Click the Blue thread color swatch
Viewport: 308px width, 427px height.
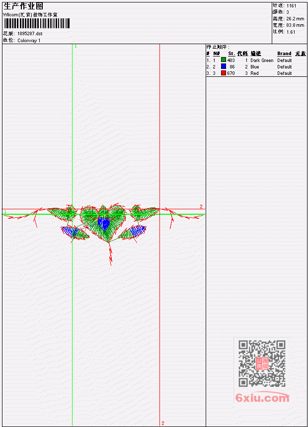(223, 66)
